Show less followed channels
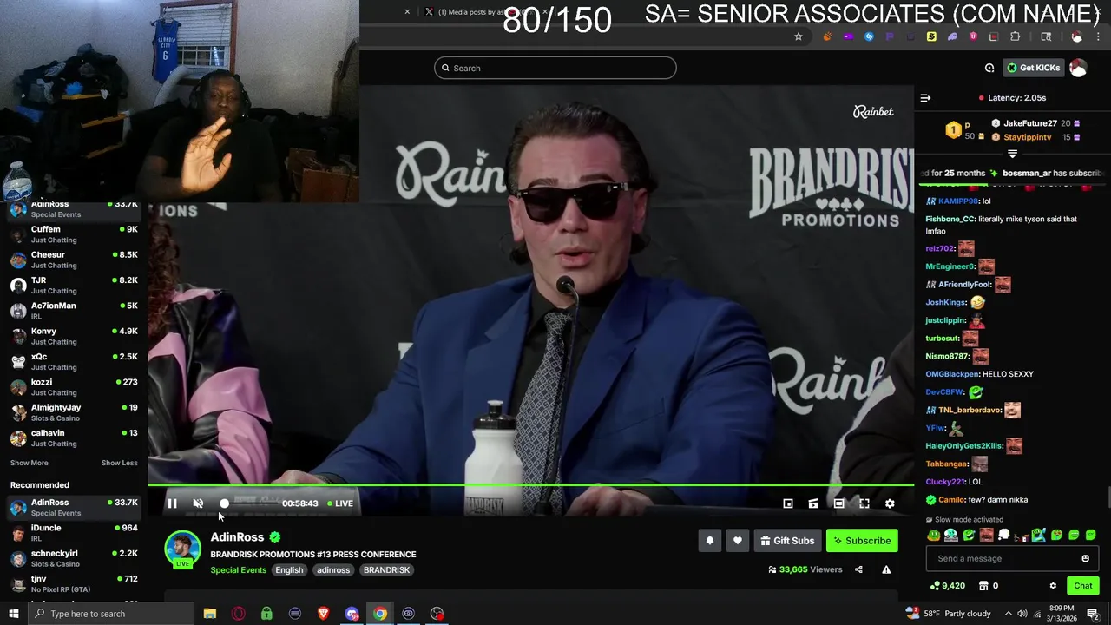 tap(120, 463)
